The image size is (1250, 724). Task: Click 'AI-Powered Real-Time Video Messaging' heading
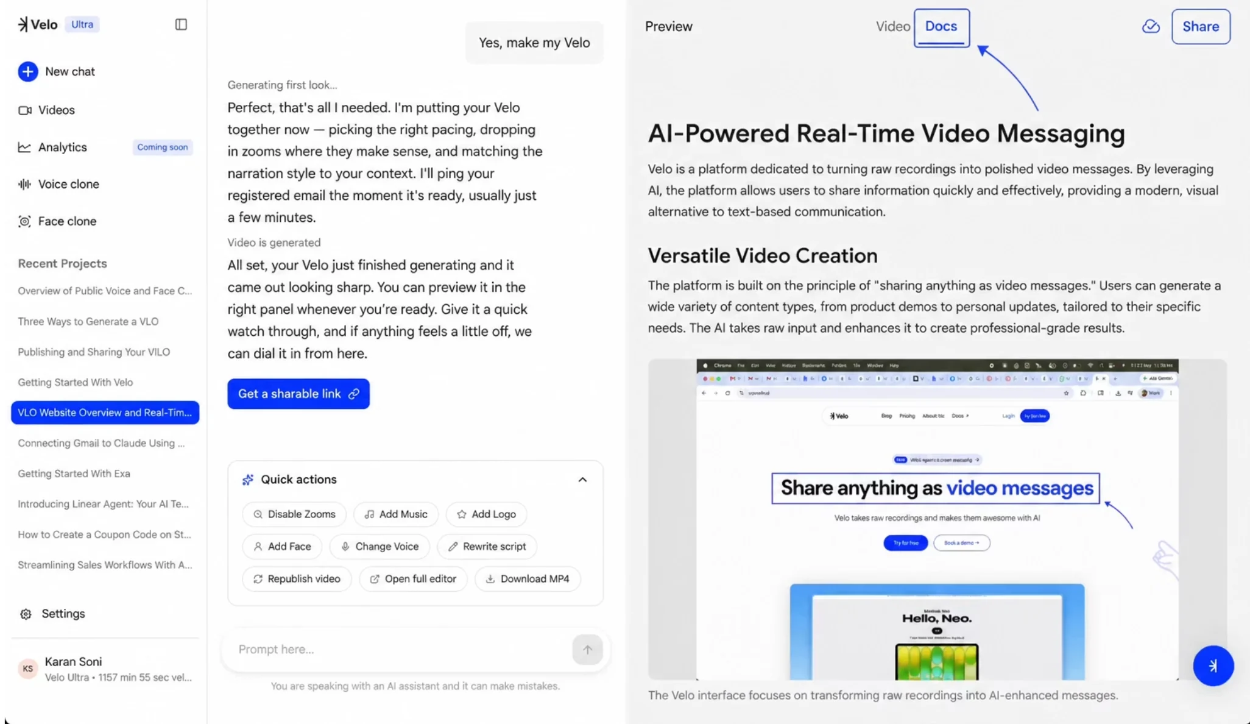[886, 133]
